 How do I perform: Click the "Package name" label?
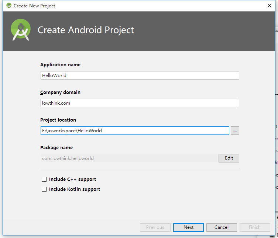point(56,148)
